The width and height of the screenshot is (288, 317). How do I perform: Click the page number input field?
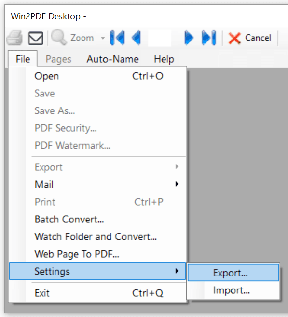(160, 38)
